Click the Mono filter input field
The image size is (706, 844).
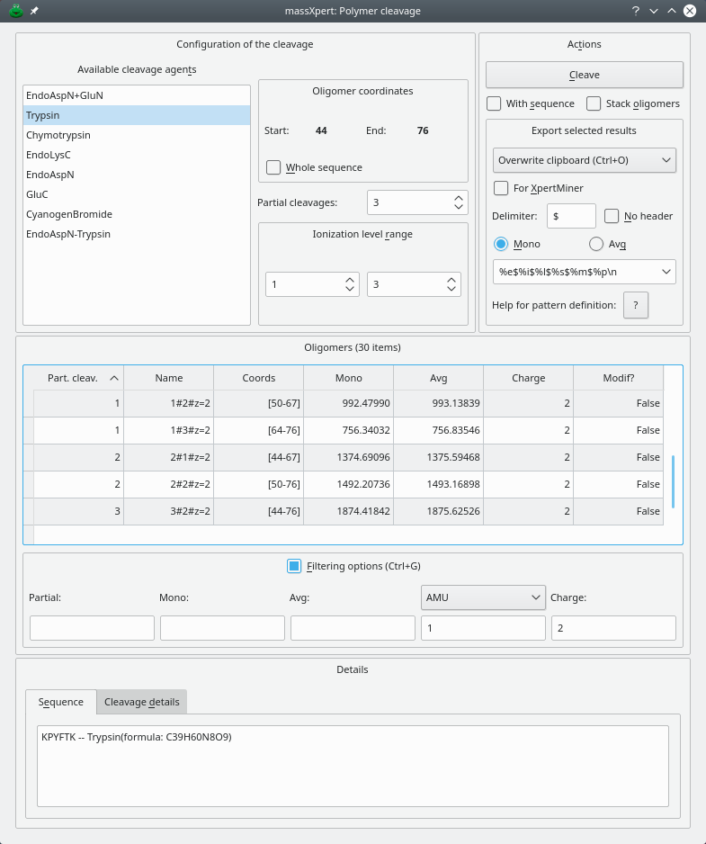pos(222,628)
